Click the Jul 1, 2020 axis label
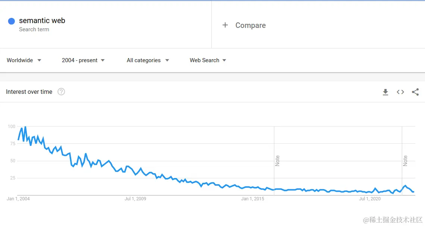The image size is (425, 226). 370,199
